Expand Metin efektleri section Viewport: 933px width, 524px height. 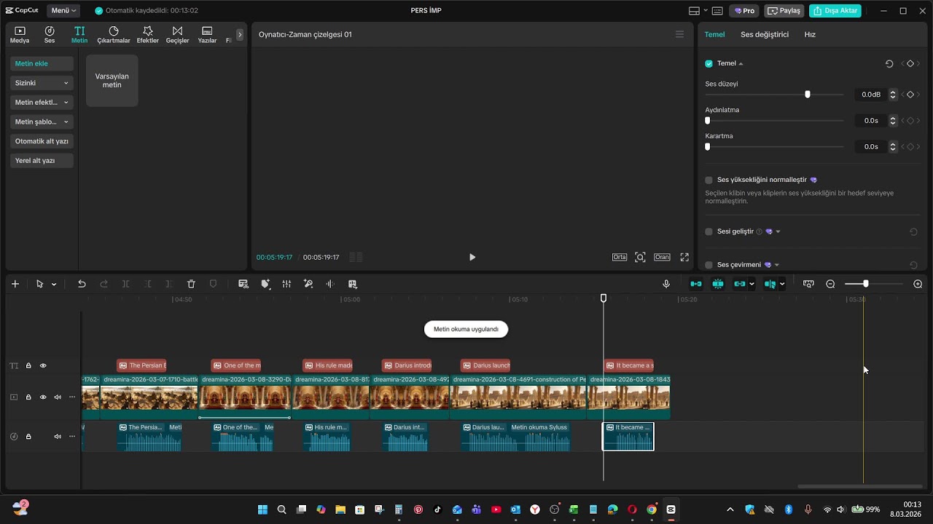tap(42, 103)
